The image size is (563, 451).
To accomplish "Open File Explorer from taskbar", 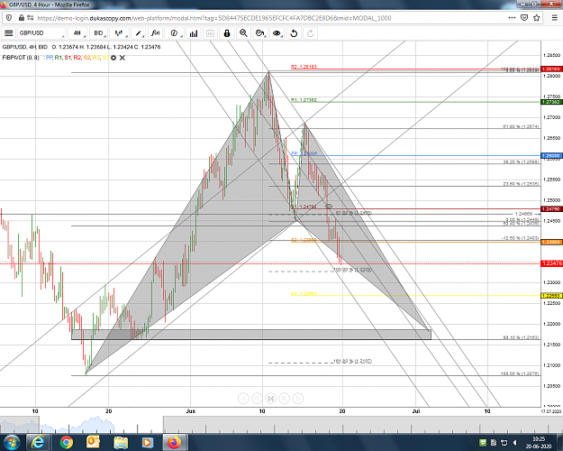I will click(x=121, y=442).
